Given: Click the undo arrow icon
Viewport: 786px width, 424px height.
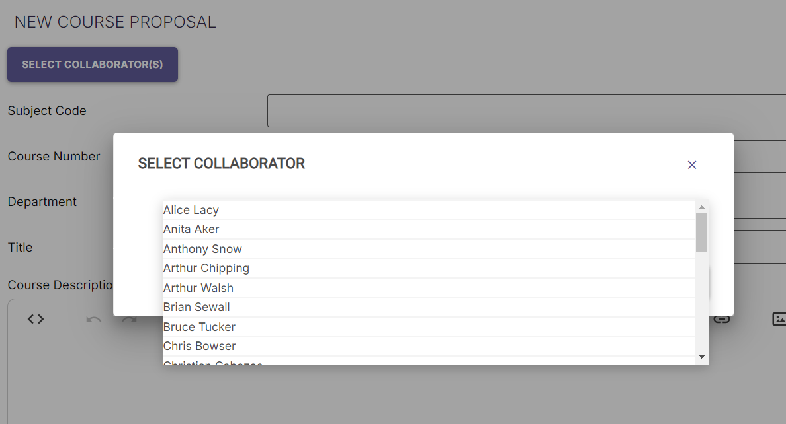Looking at the screenshot, I should [93, 320].
